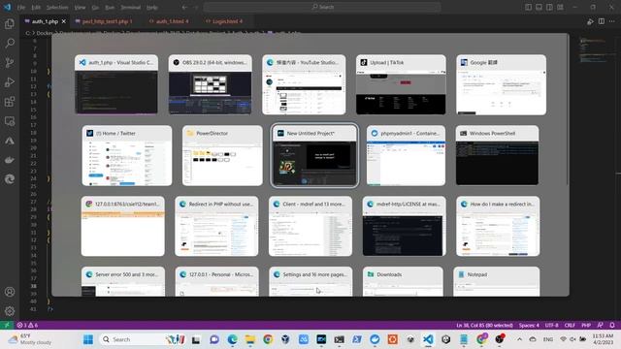Open the Selection menu
The height and width of the screenshot is (349, 621).
(57, 7)
